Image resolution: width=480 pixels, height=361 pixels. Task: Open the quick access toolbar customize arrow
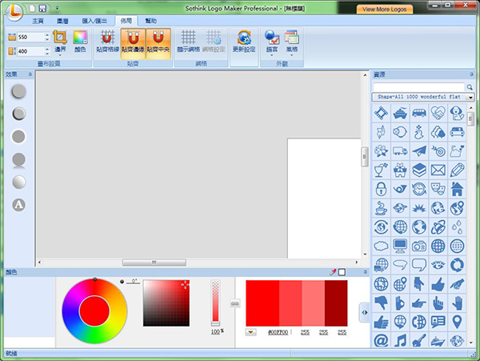click(57, 8)
